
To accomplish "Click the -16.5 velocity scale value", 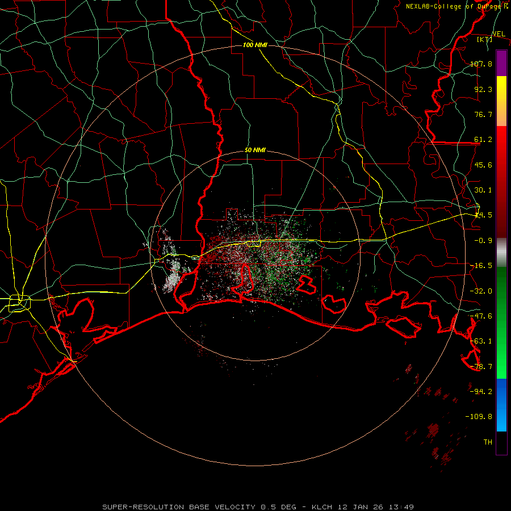I will 481,266.
